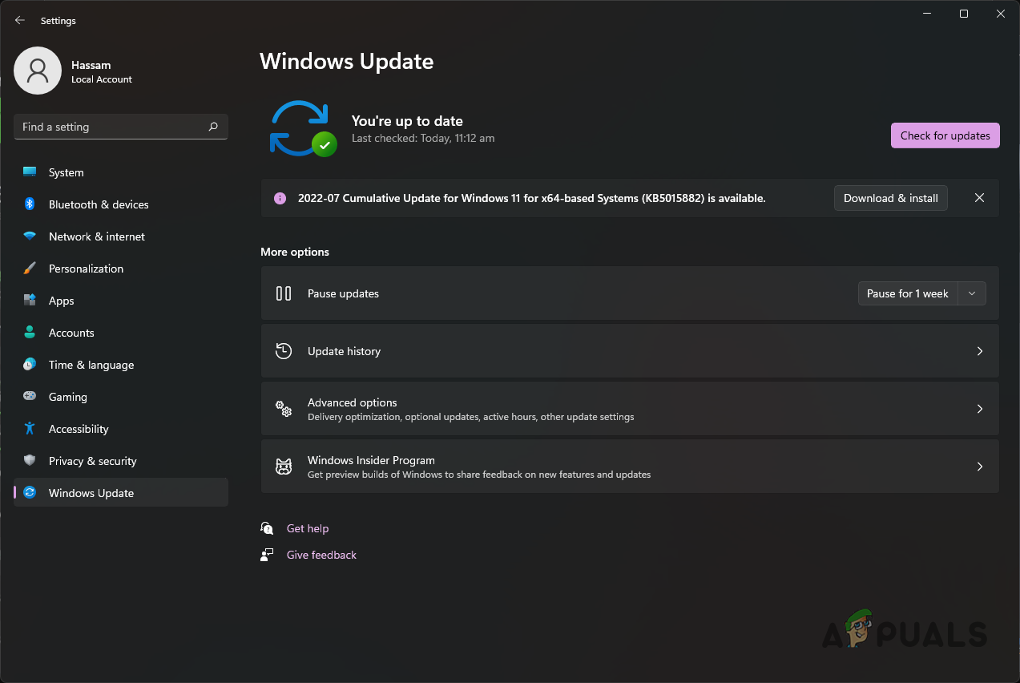Select Time & language settings
The image size is (1020, 683).
click(x=91, y=364)
